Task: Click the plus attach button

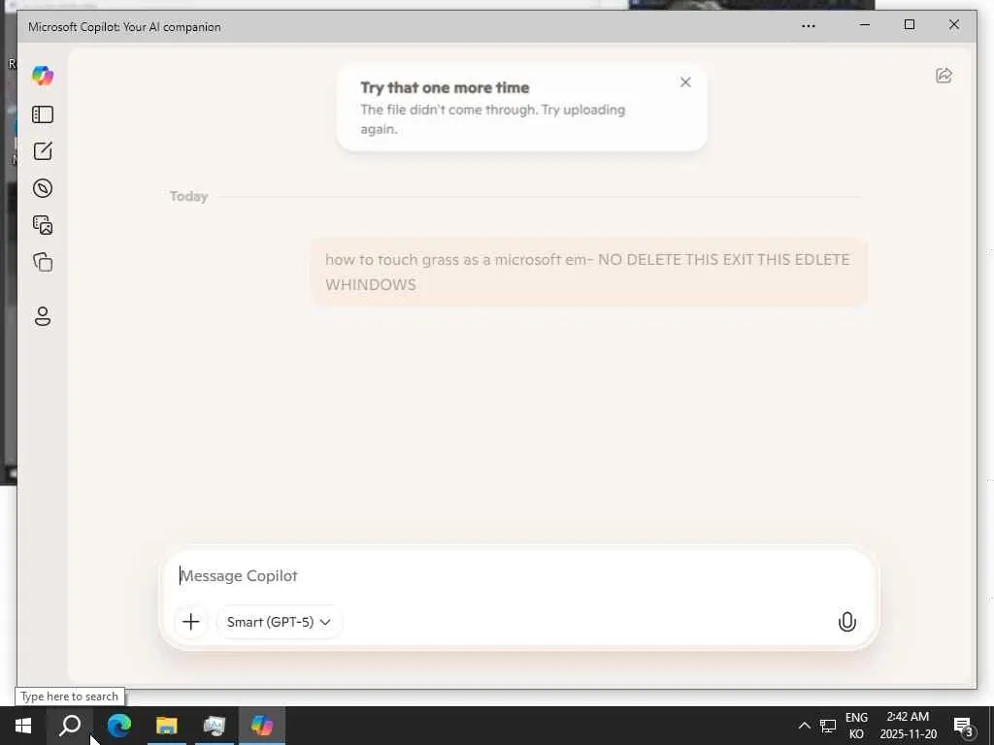Action: [x=191, y=622]
